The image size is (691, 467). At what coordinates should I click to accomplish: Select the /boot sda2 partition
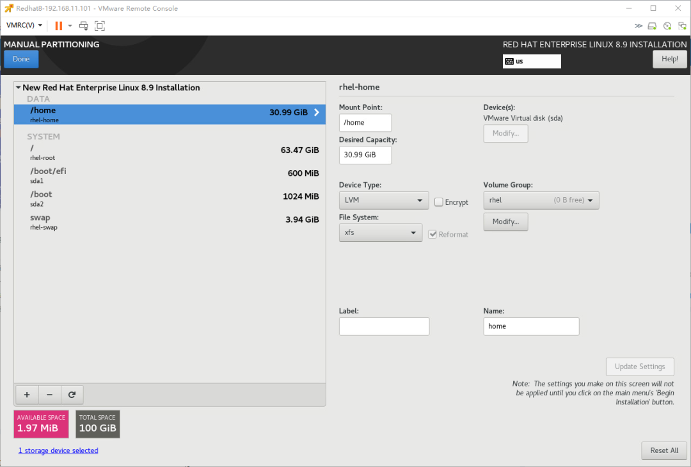(x=170, y=199)
